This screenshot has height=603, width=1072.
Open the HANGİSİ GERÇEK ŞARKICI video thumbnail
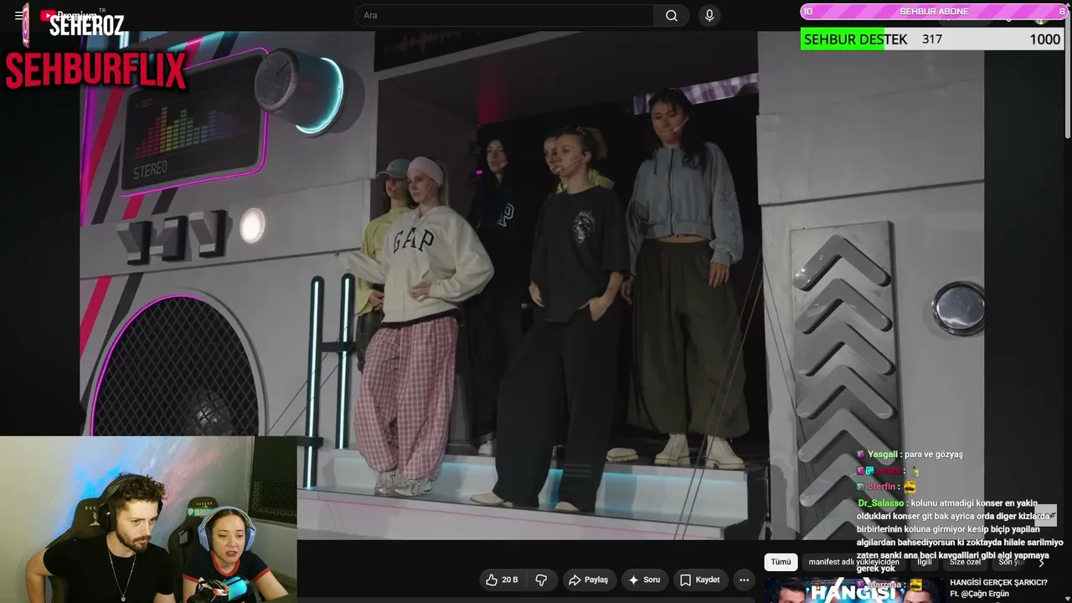coord(854,590)
